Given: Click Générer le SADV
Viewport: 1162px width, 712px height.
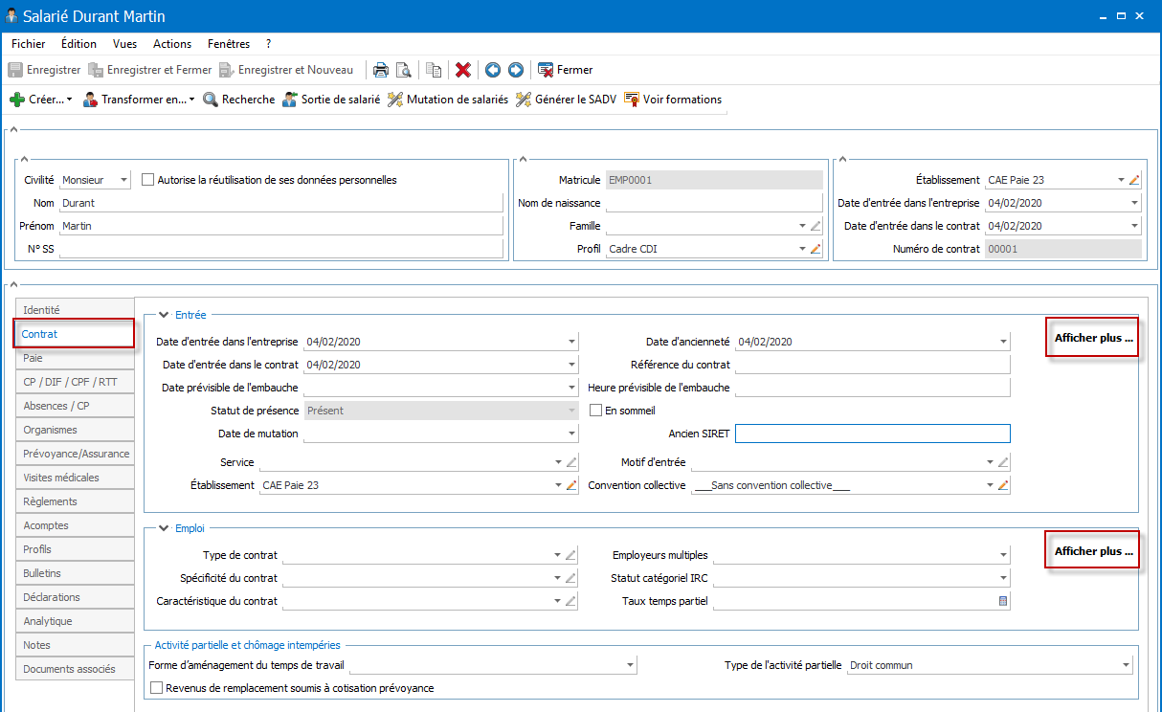Looking at the screenshot, I should pos(566,100).
